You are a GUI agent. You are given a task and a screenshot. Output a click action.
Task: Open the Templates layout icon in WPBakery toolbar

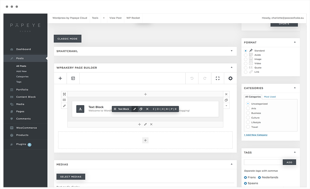[73, 78]
